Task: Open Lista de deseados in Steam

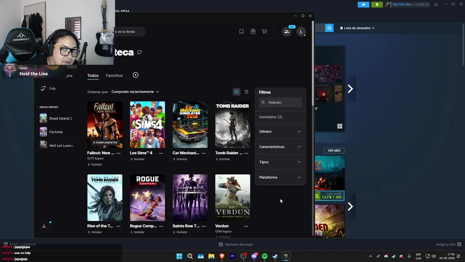Action: (357, 28)
